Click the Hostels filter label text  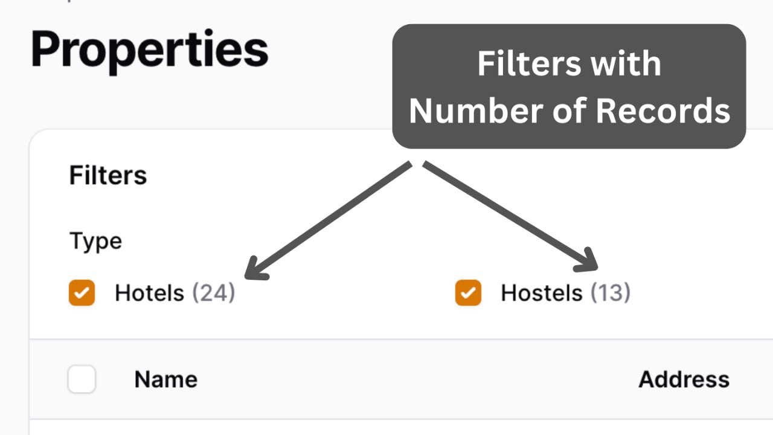click(x=541, y=293)
